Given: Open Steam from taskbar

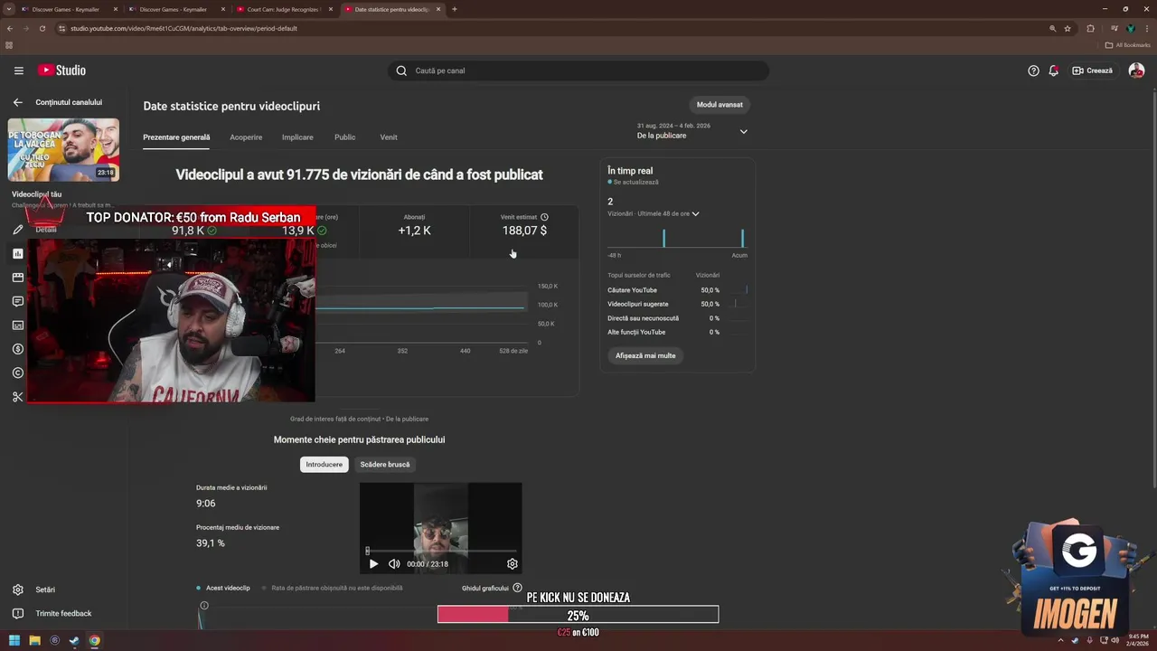Looking at the screenshot, I should click(x=74, y=641).
